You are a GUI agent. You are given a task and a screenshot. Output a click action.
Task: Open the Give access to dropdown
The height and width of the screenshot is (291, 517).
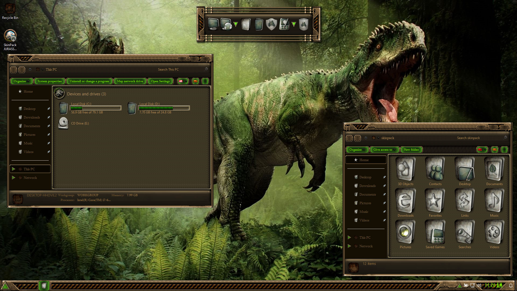(x=384, y=150)
